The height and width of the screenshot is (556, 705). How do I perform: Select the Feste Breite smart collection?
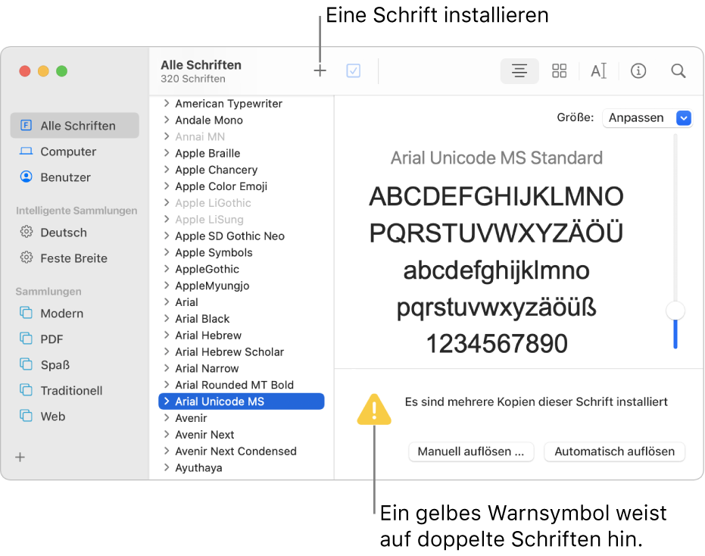coord(67,258)
